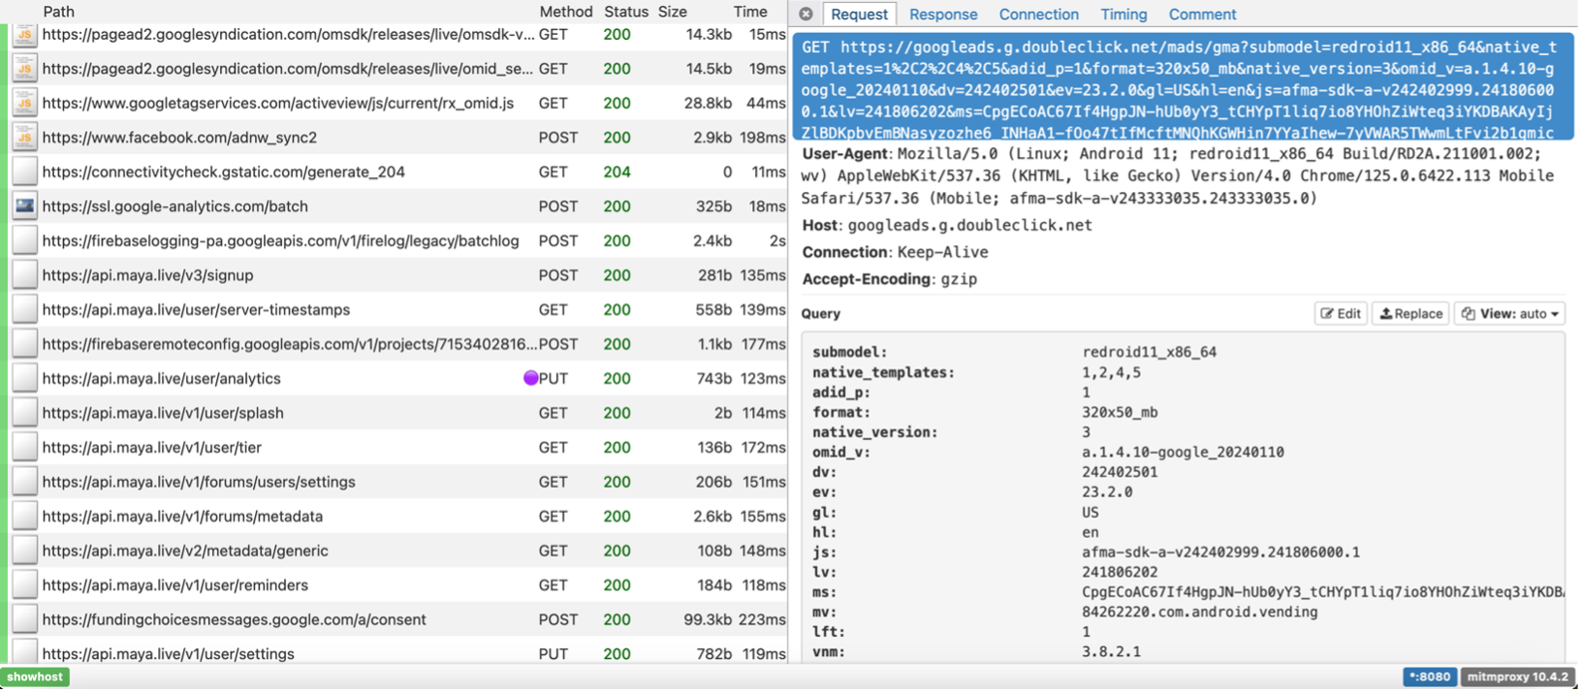
Task: Open the Connection tab
Action: (x=1038, y=15)
